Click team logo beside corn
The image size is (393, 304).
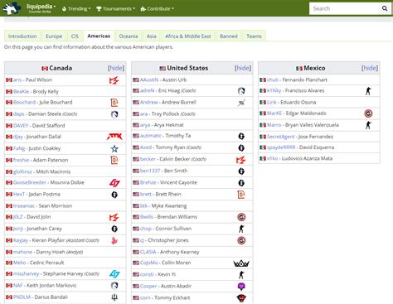point(241,298)
